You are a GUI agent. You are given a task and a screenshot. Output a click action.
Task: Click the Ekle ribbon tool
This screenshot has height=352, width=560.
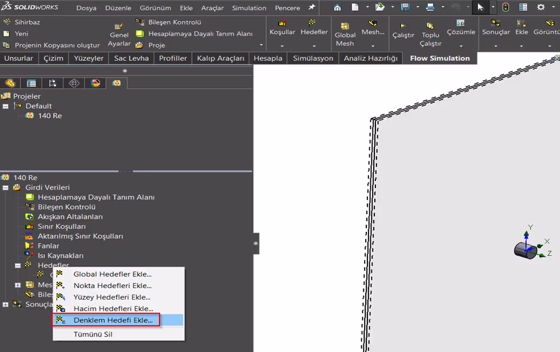[x=521, y=28]
